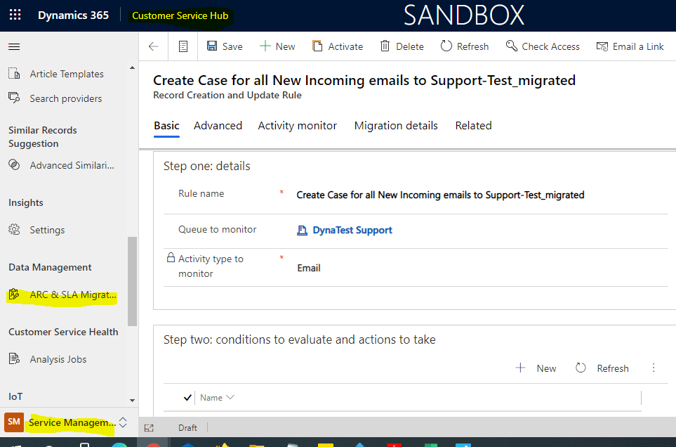Delete this record creation rule
676x447 pixels.
tap(402, 46)
